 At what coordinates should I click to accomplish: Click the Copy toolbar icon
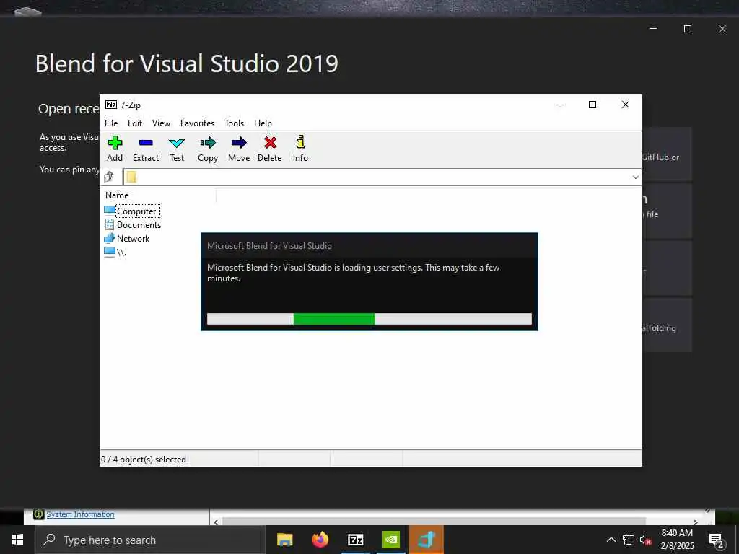pos(208,149)
